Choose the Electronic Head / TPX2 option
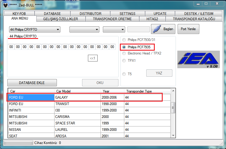Viewport: 226px width, 149px height. [124, 54]
